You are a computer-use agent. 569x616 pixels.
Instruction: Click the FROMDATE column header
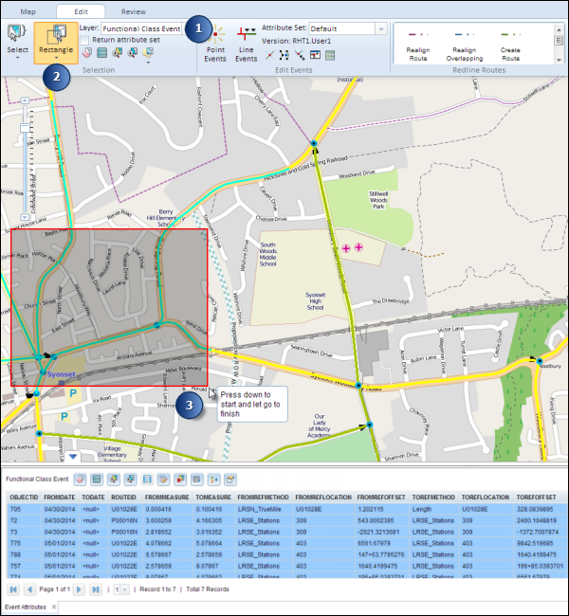59,497
